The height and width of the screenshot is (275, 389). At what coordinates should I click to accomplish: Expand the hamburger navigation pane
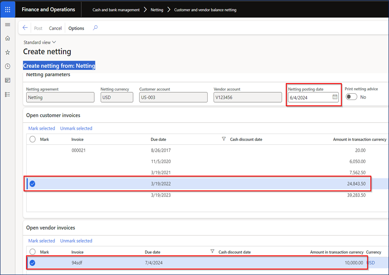click(x=8, y=25)
